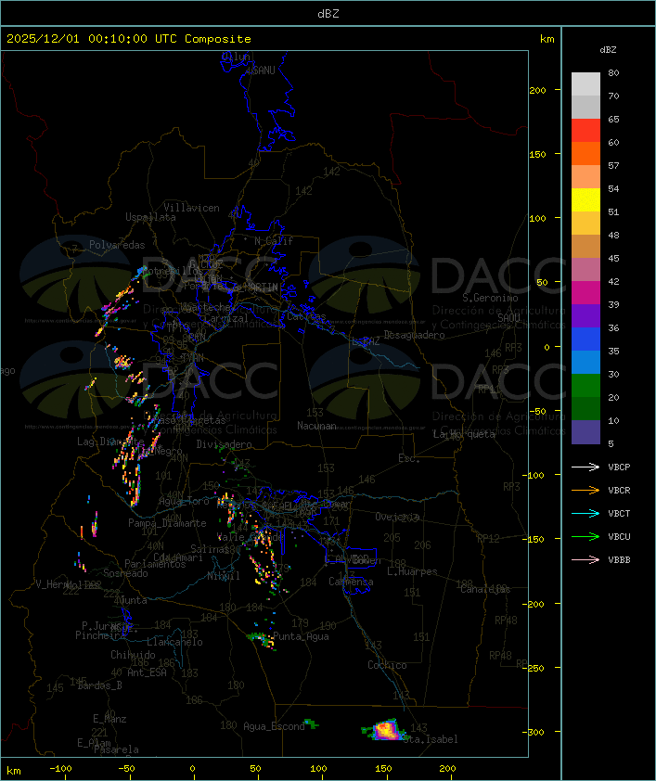Screen dimensions: 656x781
Task: Click the Cochico place label
Action: [x=387, y=665]
